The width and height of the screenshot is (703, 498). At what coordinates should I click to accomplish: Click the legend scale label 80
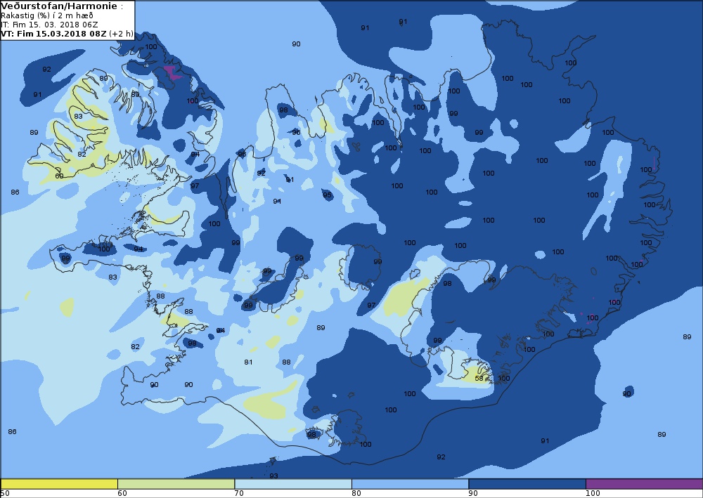[x=356, y=494]
